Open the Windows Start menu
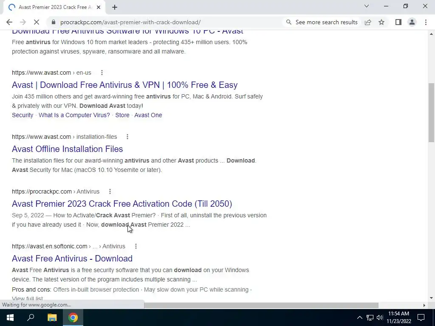This screenshot has height=326, width=435. point(10,318)
